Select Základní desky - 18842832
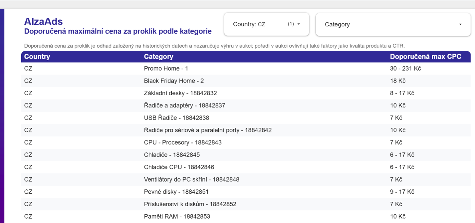This screenshot has height=223, width=475. (x=180, y=93)
